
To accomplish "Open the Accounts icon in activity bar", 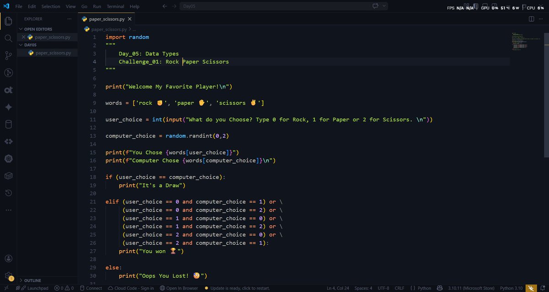I will [8, 259].
